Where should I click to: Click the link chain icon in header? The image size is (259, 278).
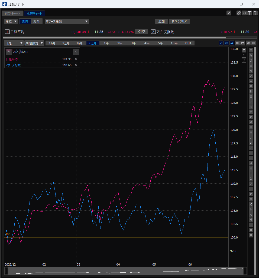click(x=239, y=13)
